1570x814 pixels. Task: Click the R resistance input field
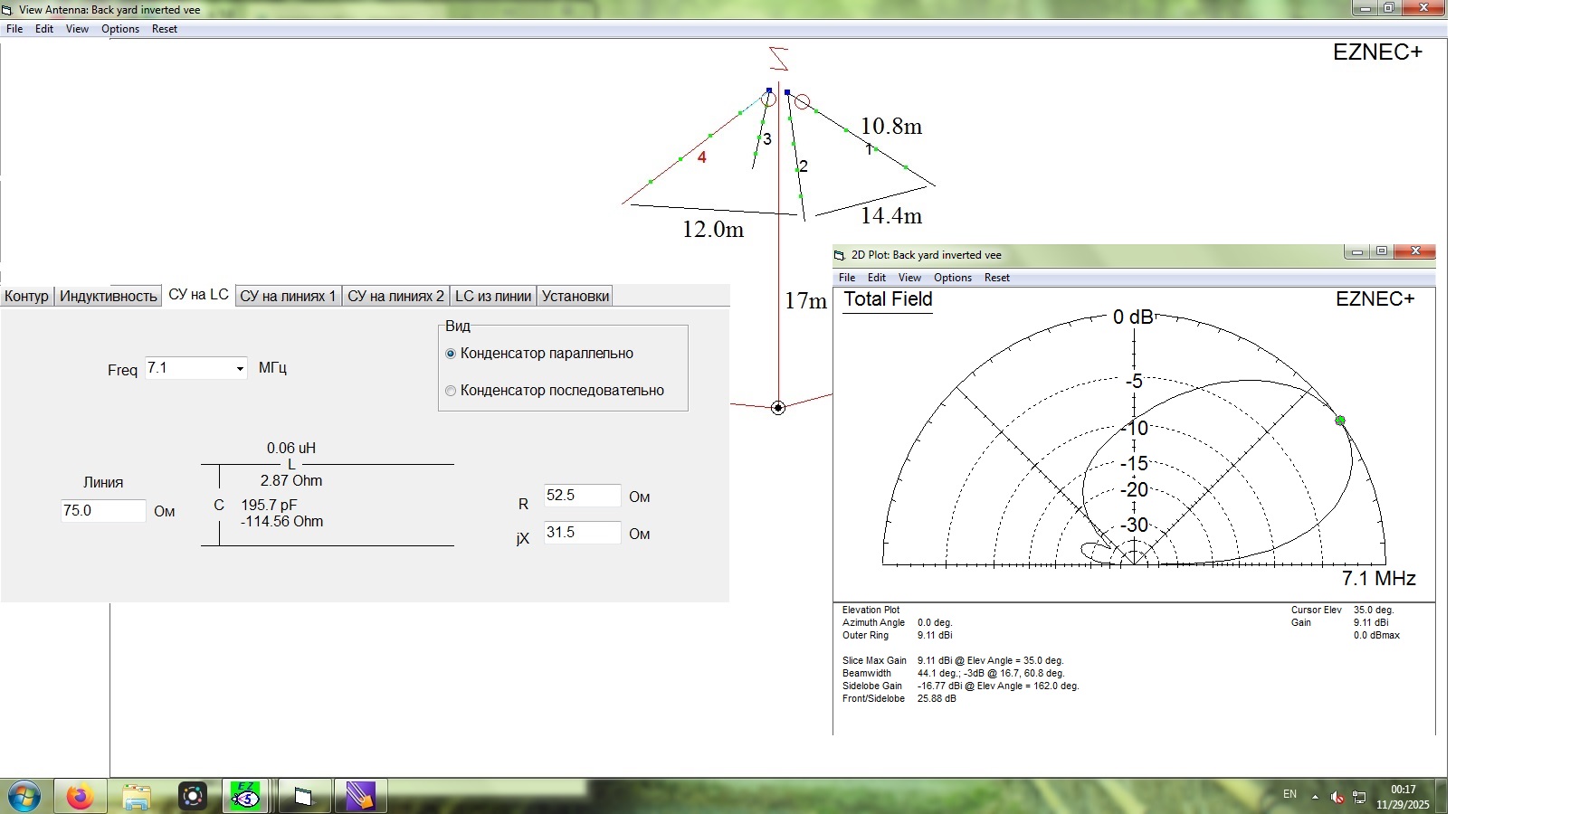[582, 496]
